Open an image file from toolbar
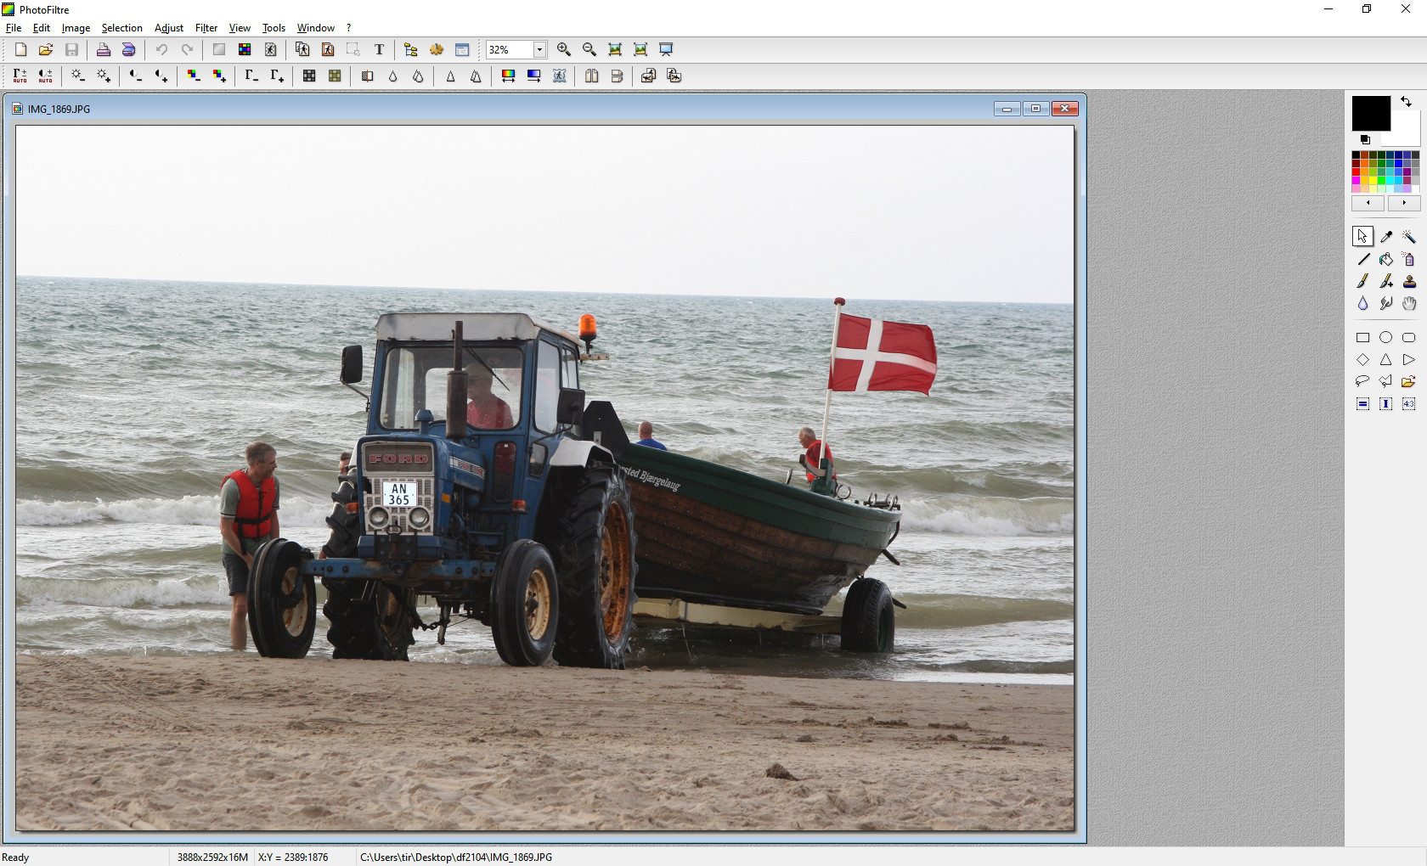This screenshot has width=1427, height=866. coord(46,50)
